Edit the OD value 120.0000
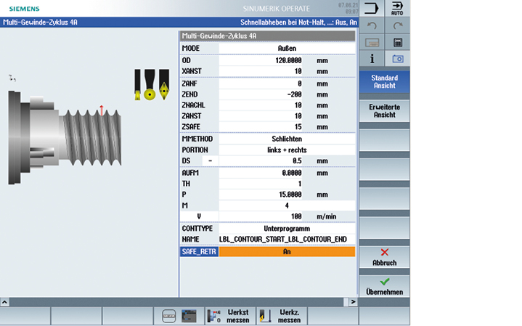The image size is (522, 326). 261,60
